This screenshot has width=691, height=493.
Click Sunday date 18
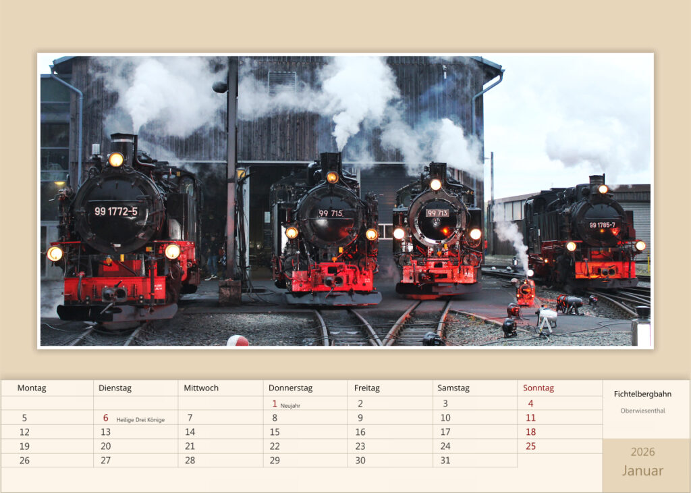tap(530, 432)
